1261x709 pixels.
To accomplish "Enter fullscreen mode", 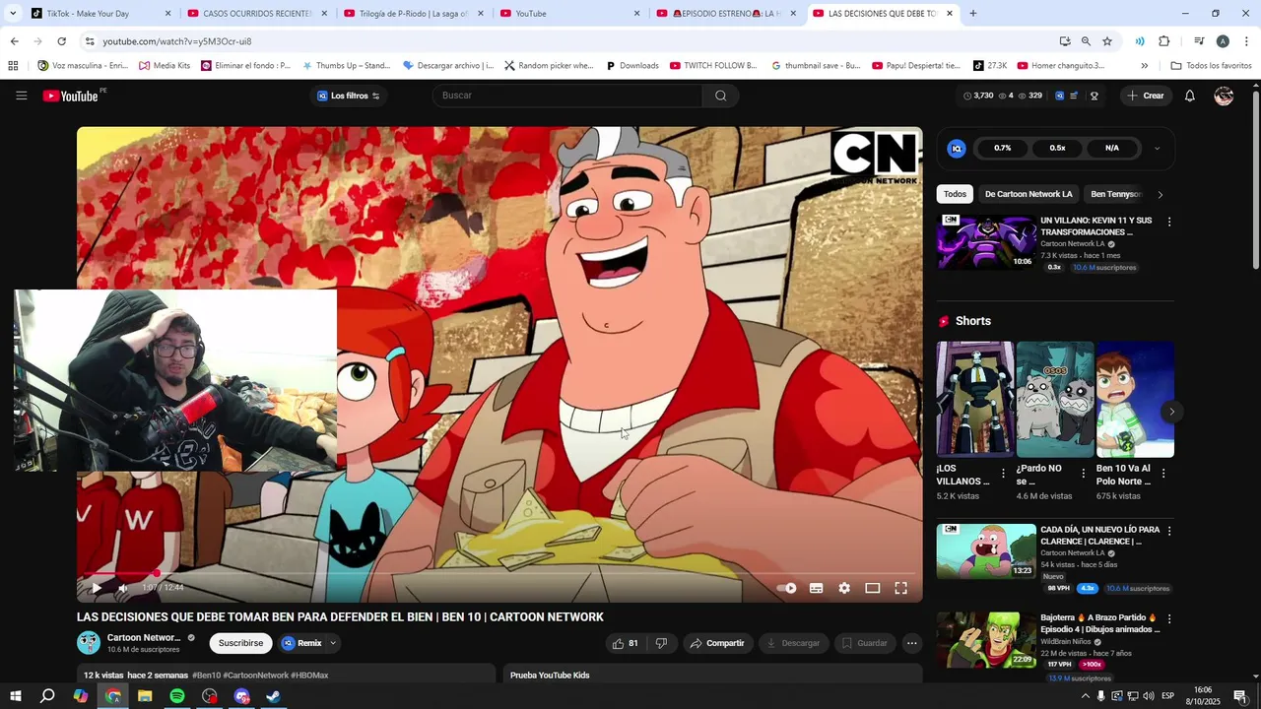I will (x=900, y=588).
